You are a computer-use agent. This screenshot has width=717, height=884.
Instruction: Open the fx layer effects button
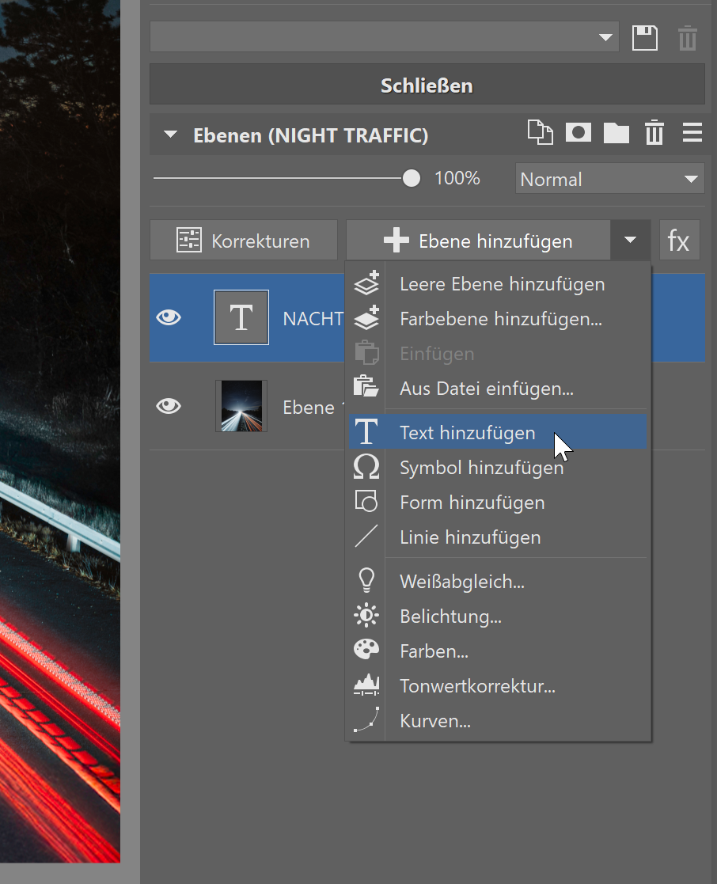679,241
